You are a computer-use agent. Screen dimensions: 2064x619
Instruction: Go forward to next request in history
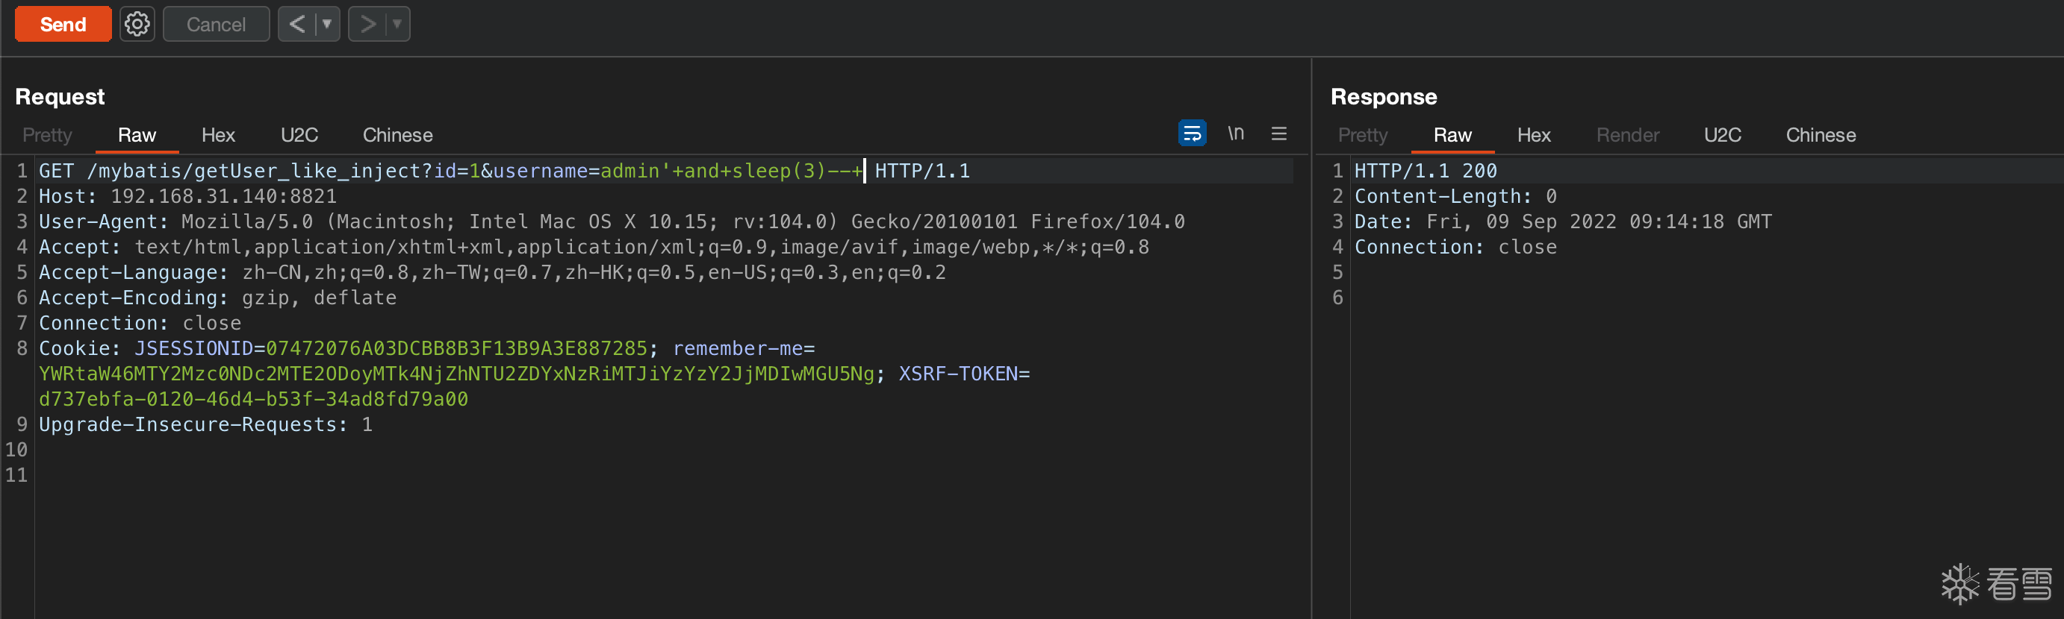[x=367, y=24]
